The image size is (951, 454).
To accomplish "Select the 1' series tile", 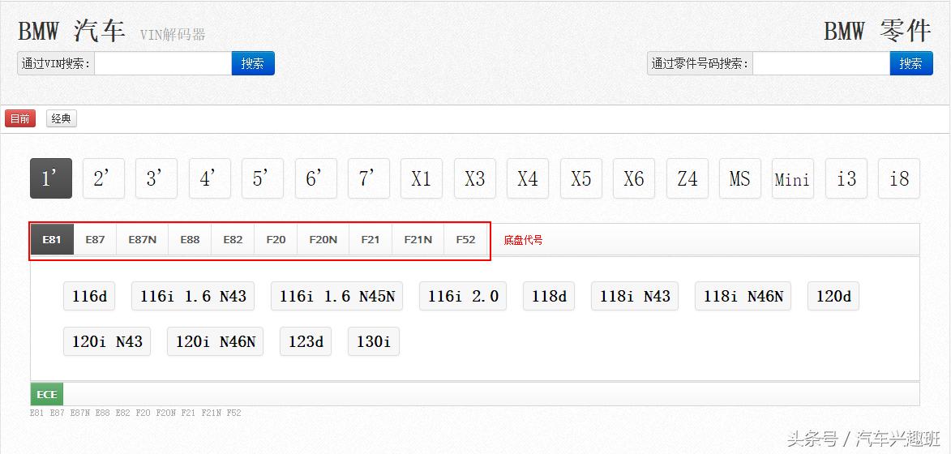I will (x=51, y=179).
